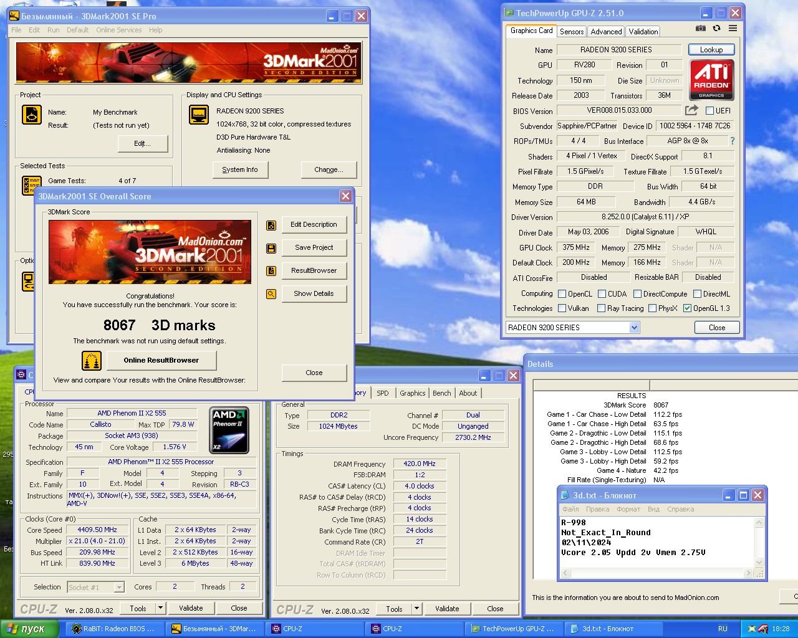Screen dimensions: 798x638
Task: Click the Notepad horizontal scrollbar right arrow
Action: [x=749, y=573]
